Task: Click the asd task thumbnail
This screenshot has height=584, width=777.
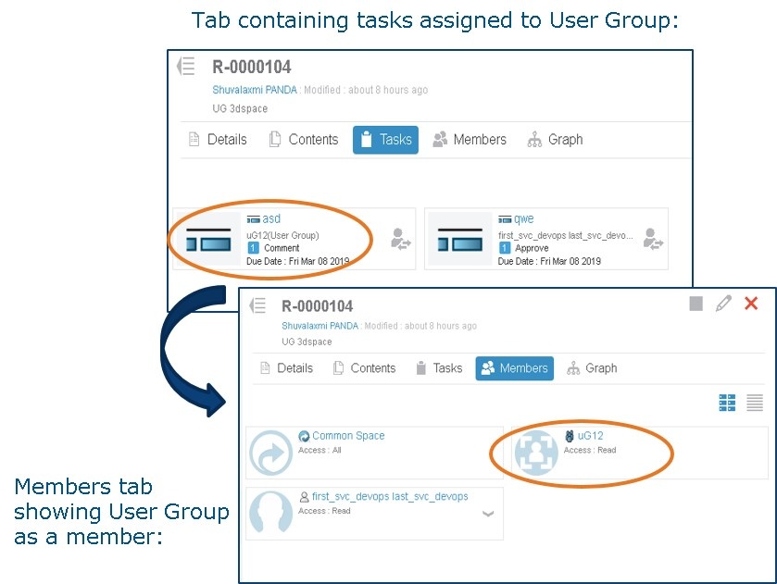Action: click(x=208, y=239)
